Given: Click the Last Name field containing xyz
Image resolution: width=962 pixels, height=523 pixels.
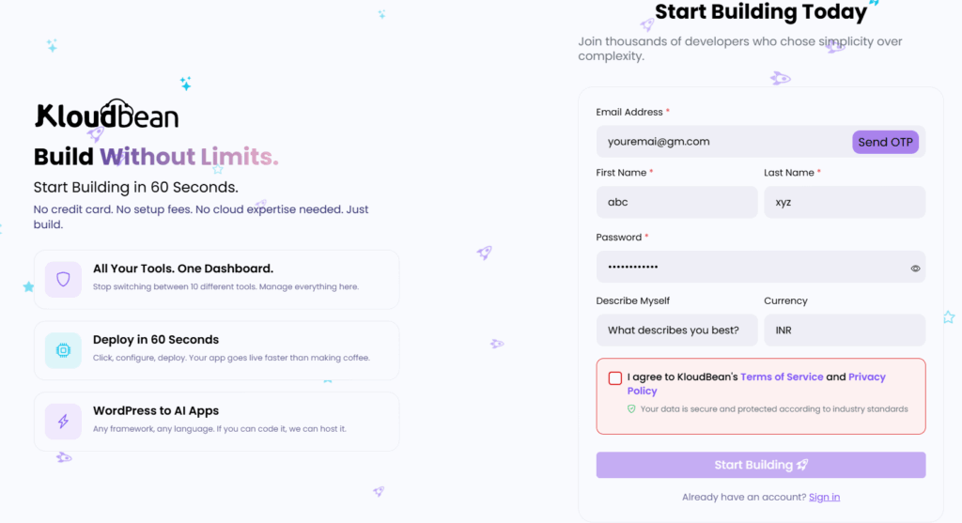Looking at the screenshot, I should click(x=845, y=202).
